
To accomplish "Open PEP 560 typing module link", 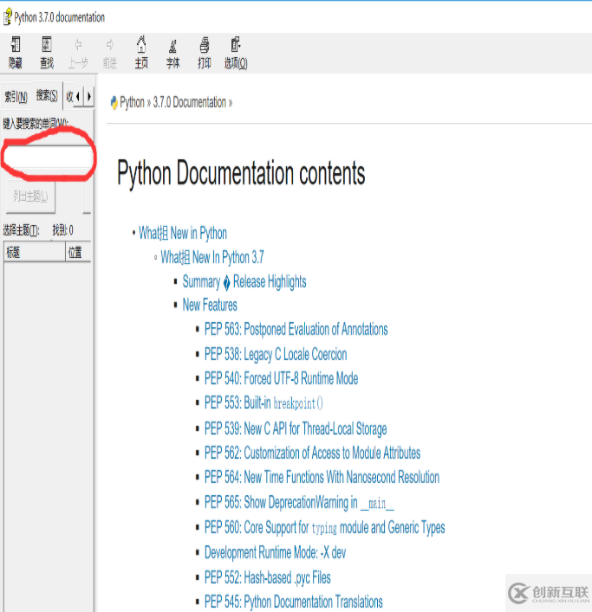I will point(324,527).
